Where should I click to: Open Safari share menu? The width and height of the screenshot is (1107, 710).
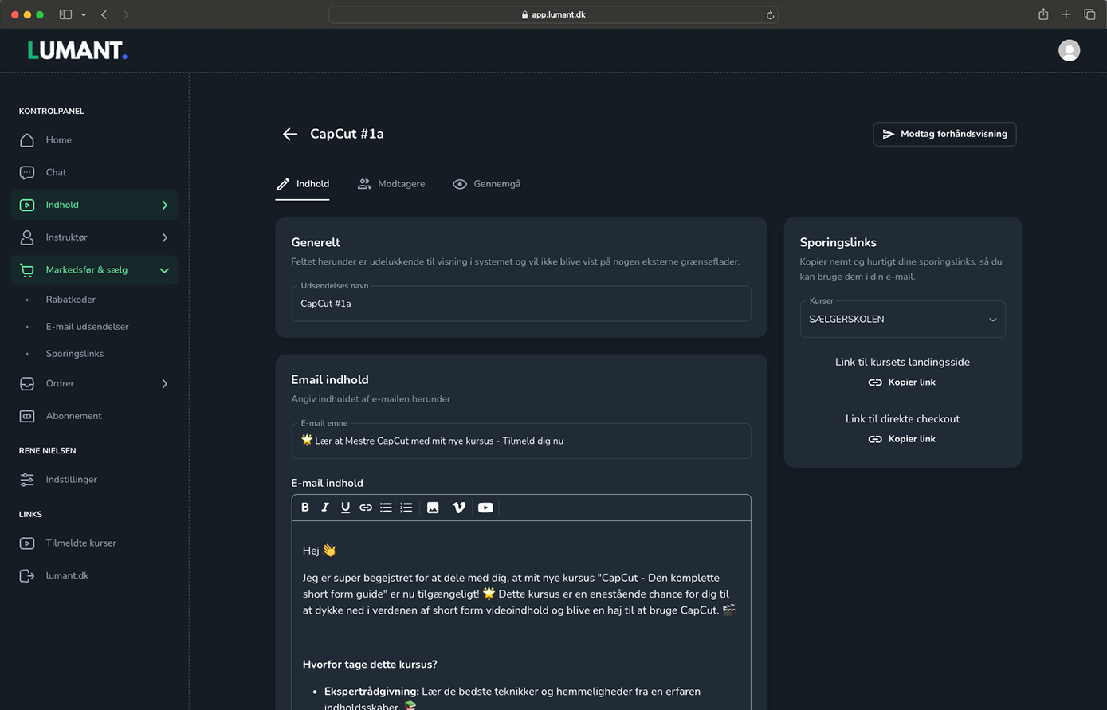1043,14
